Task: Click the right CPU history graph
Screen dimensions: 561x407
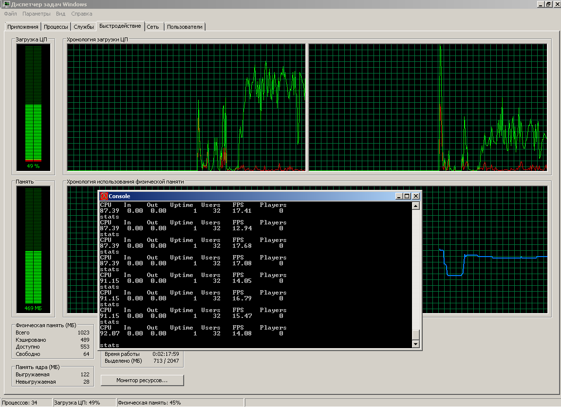Action: [428, 107]
